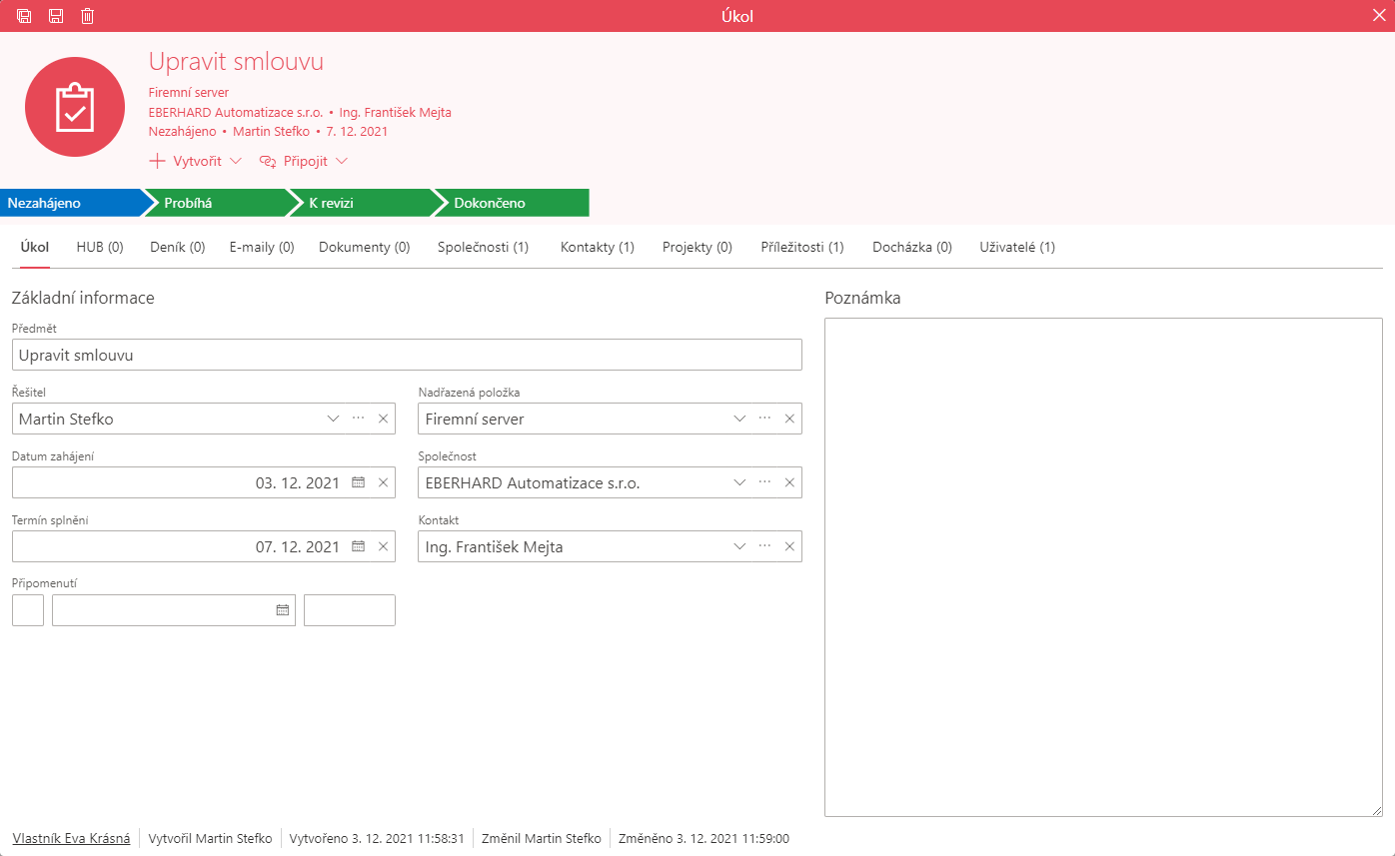Open Společnost three-dots lookup
1395x856 pixels.
click(x=765, y=482)
